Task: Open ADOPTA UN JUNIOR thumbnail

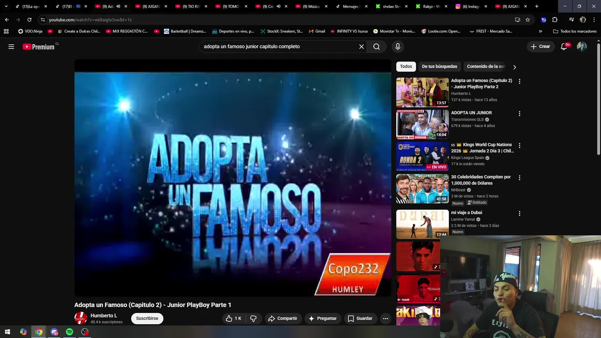Action: coord(423,124)
